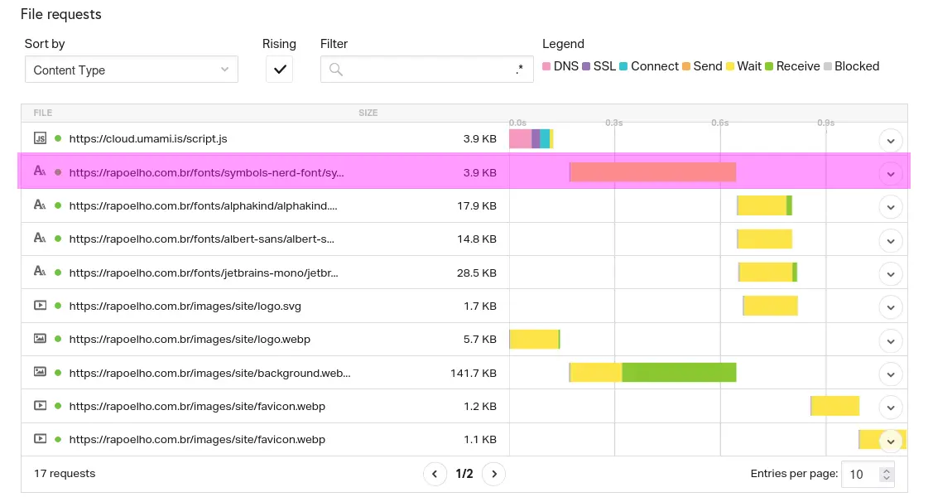Expand the background.webp request details
The height and width of the screenshot is (497, 928).
pyautogui.click(x=890, y=374)
